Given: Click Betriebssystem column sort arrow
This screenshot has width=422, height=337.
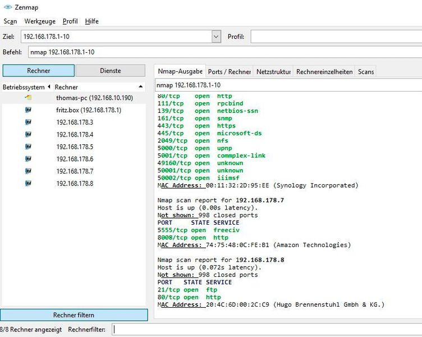Looking at the screenshot, I should pyautogui.click(x=49, y=86).
